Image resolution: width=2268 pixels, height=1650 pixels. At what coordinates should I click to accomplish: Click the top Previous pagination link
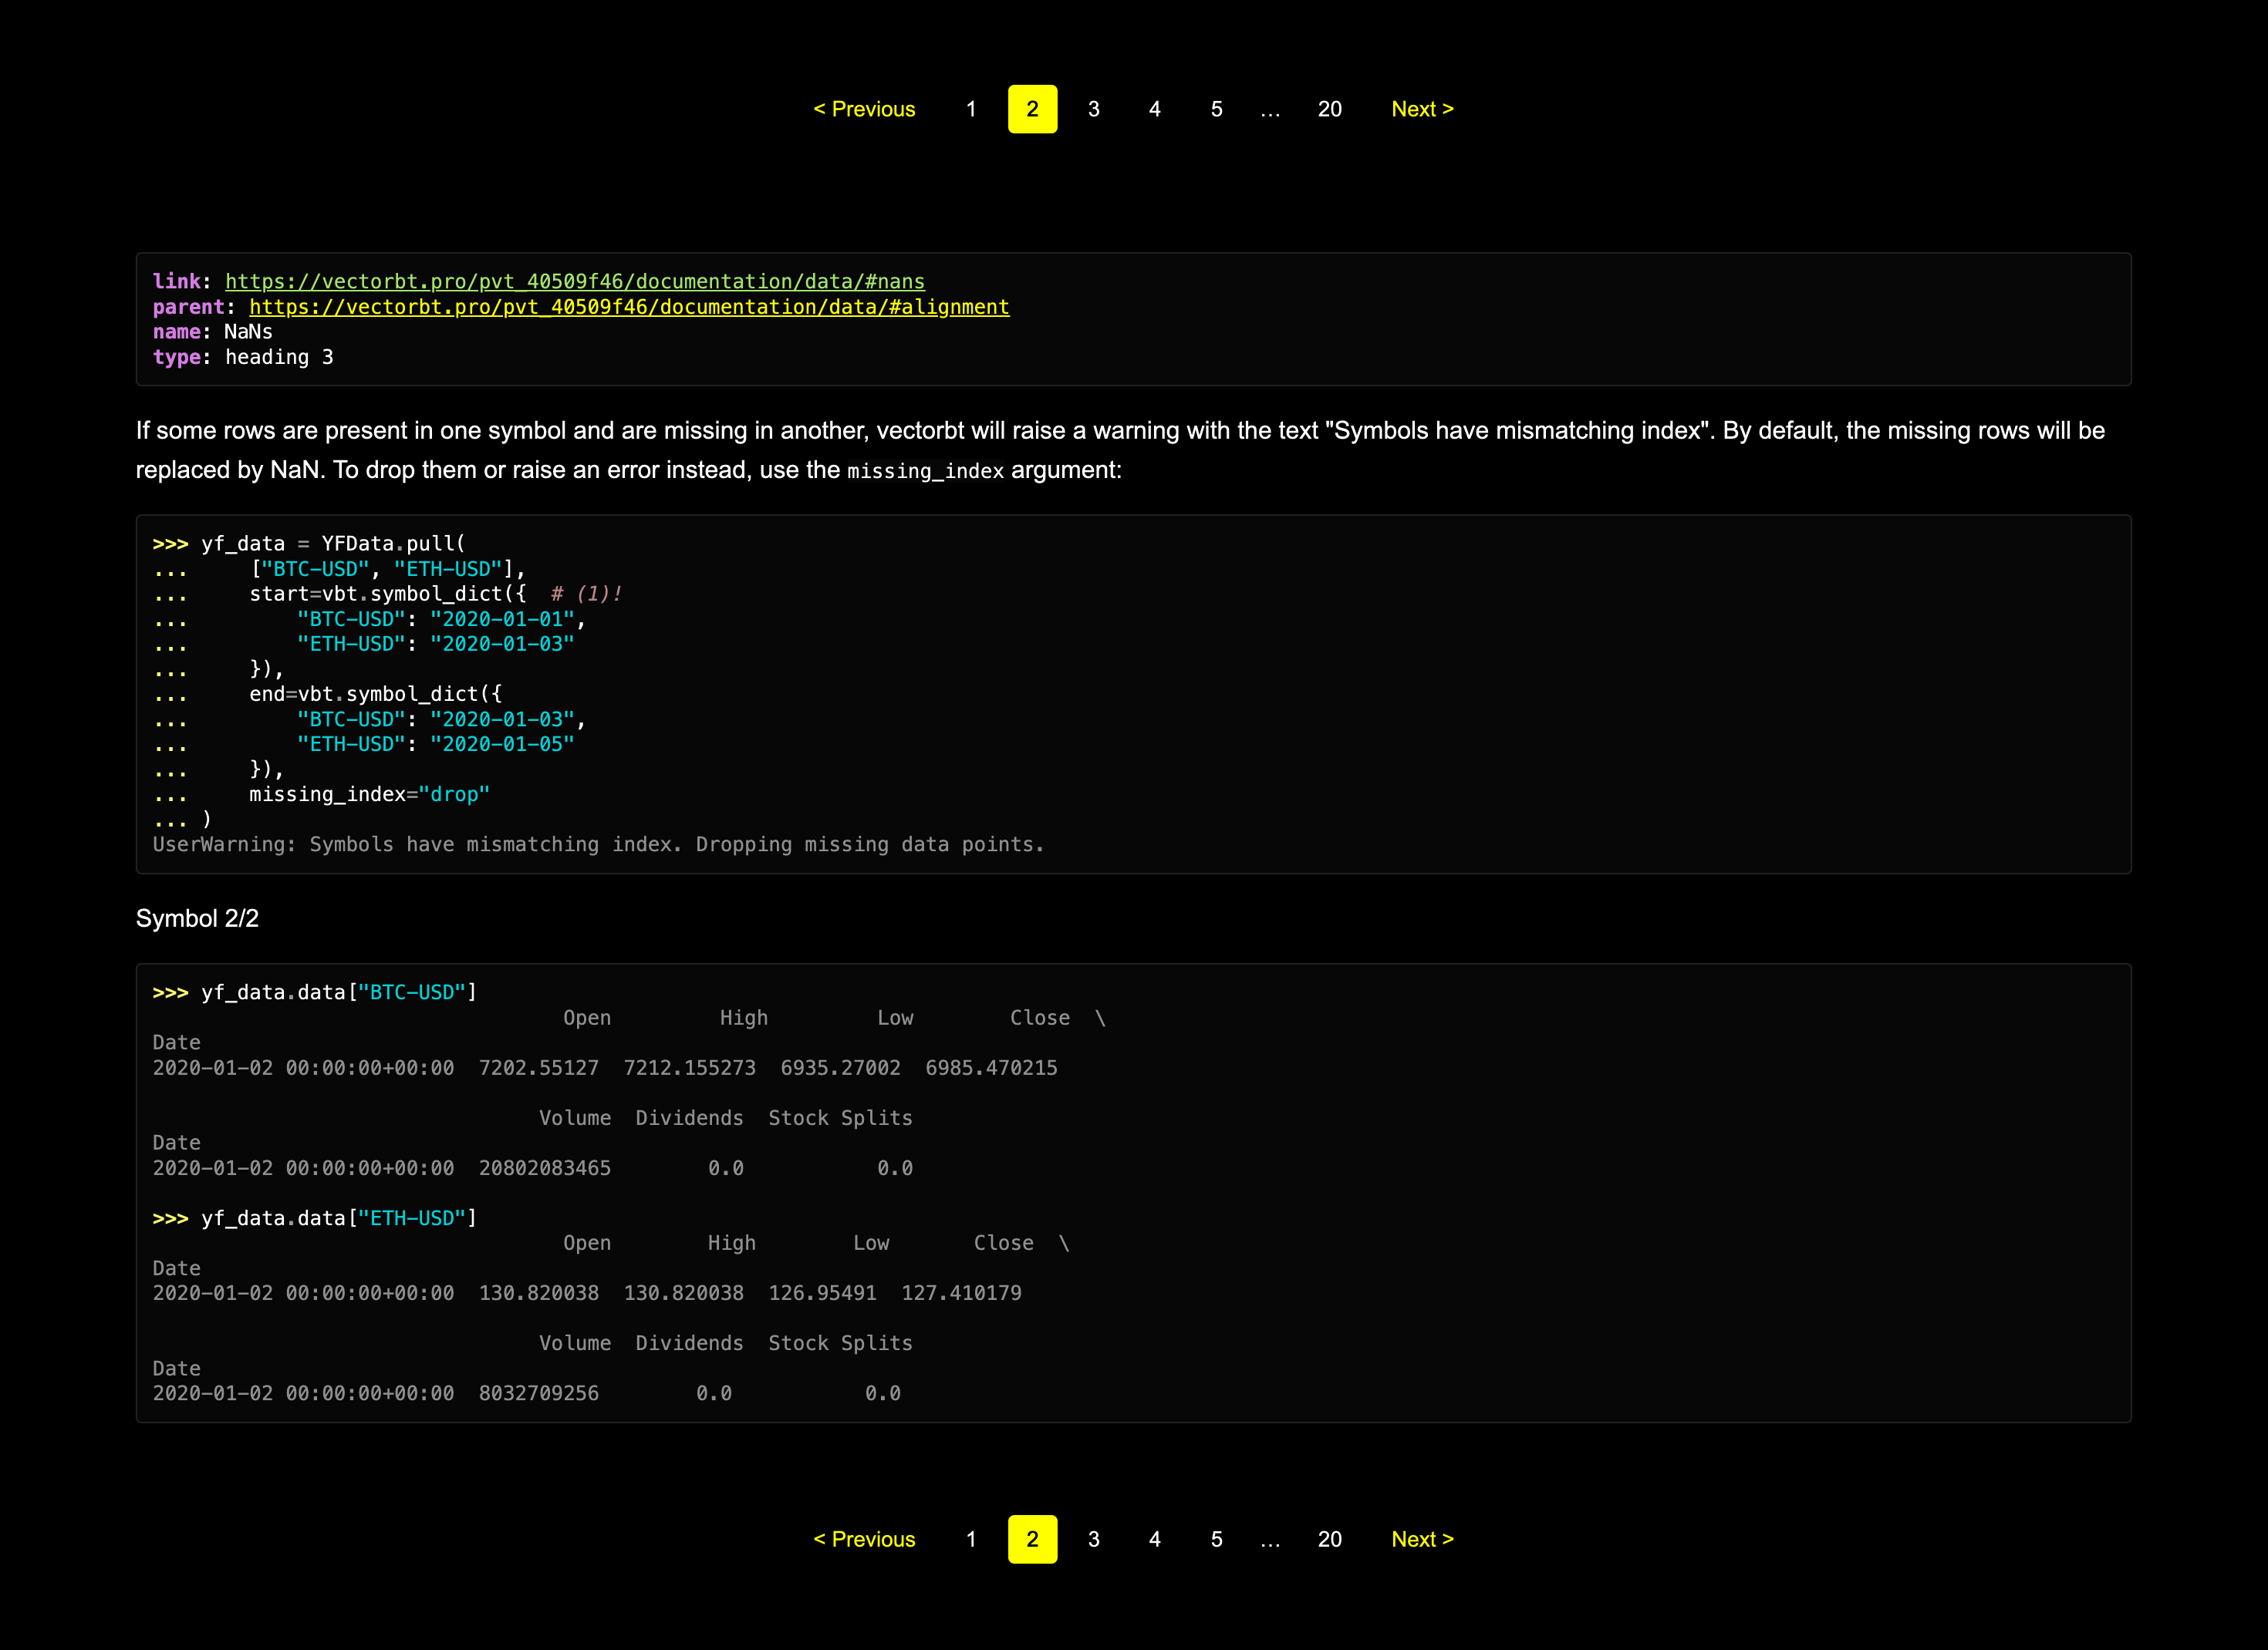pyautogui.click(x=864, y=109)
